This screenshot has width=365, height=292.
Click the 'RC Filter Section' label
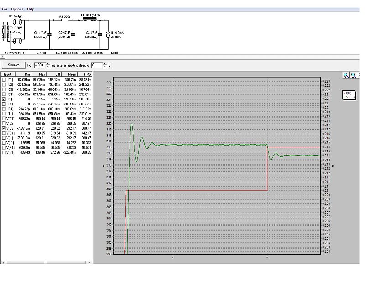click(x=67, y=53)
